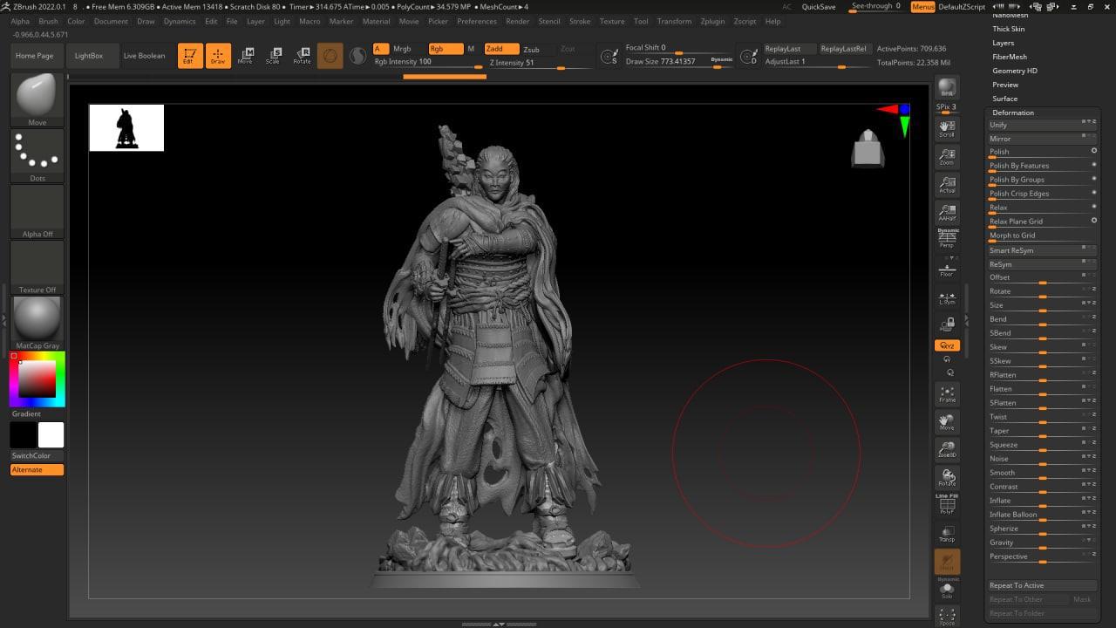1116x628 pixels.
Task: Toggle the Mrgb paint mode
Action: click(402, 49)
